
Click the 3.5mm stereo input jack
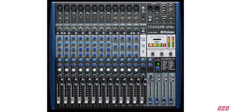143,17
